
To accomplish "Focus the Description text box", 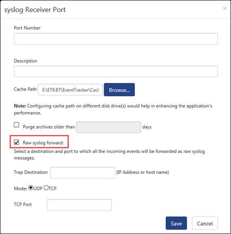I will [x=116, y=71].
